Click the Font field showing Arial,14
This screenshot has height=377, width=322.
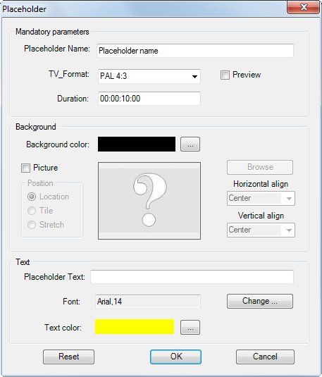pyautogui.click(x=148, y=302)
